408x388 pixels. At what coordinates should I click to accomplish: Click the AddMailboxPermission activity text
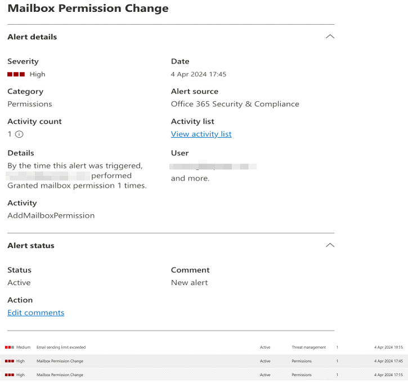(x=51, y=215)
